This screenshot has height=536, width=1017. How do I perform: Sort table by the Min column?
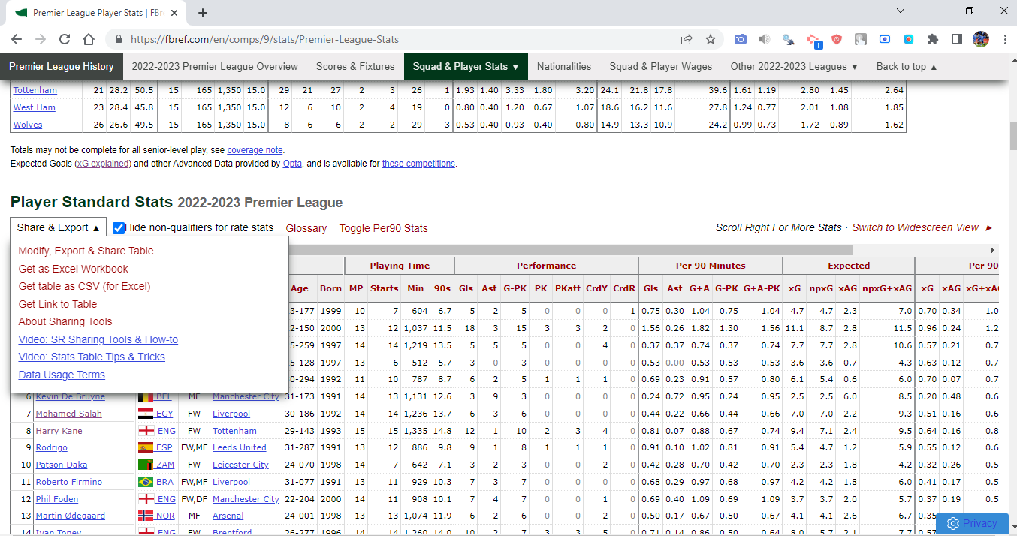coord(415,288)
